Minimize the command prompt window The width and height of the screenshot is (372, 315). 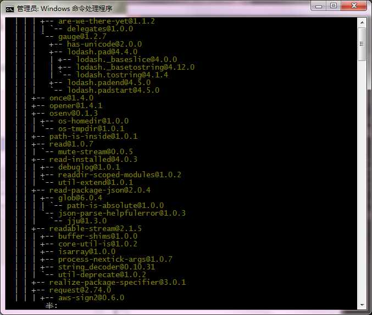(319, 5)
